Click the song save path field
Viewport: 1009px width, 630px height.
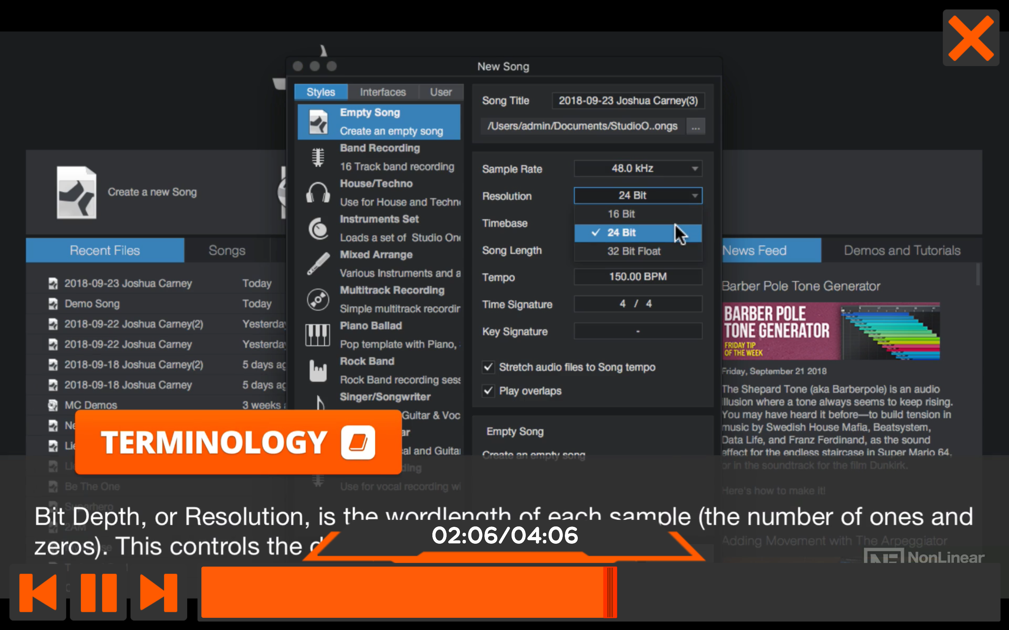(583, 126)
